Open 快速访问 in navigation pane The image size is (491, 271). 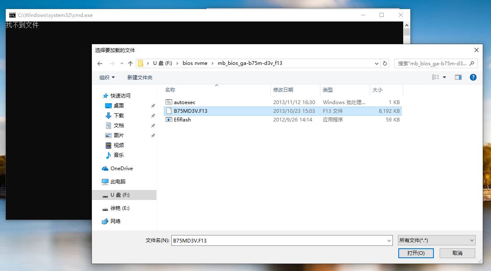(120, 96)
